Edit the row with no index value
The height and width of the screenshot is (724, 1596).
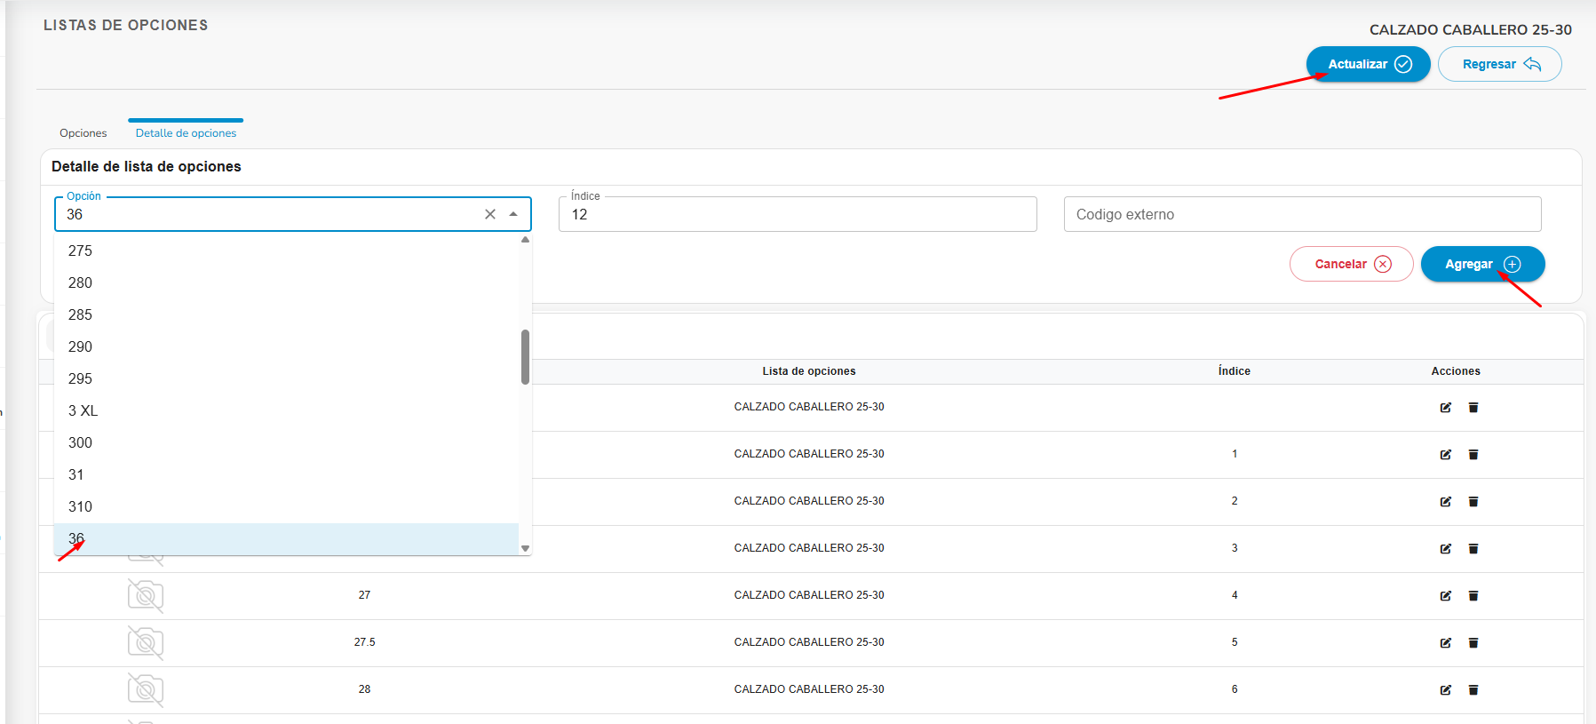pyautogui.click(x=1446, y=408)
